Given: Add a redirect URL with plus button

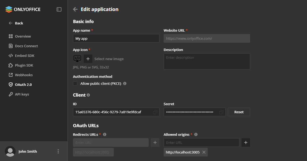Looking at the screenshot, I should (155, 142).
